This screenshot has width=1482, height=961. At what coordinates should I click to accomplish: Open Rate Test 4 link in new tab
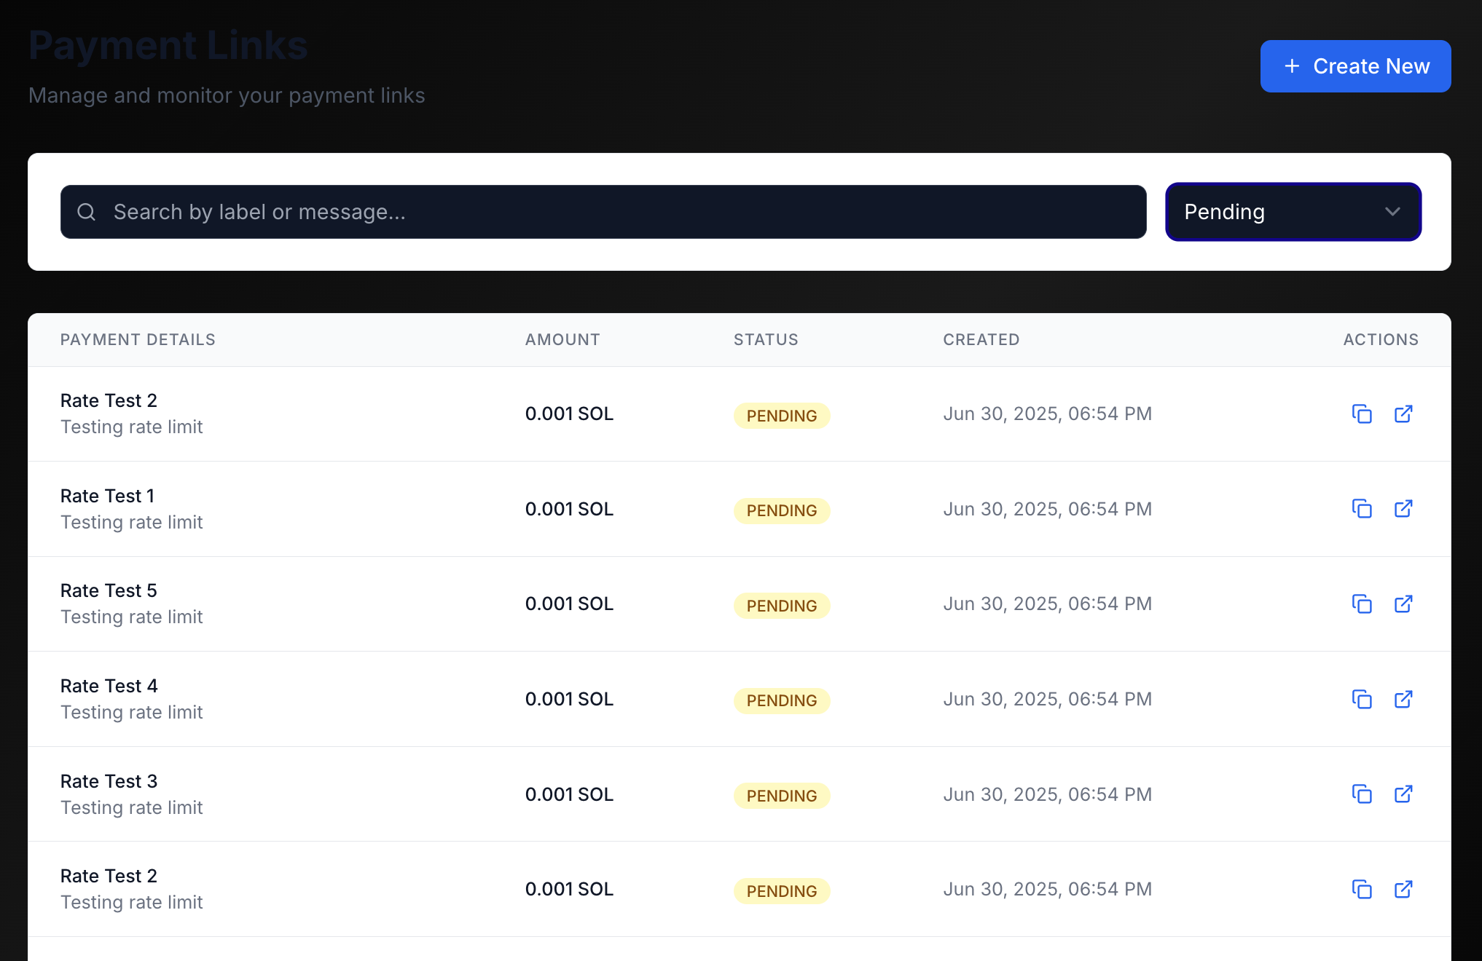click(x=1403, y=700)
